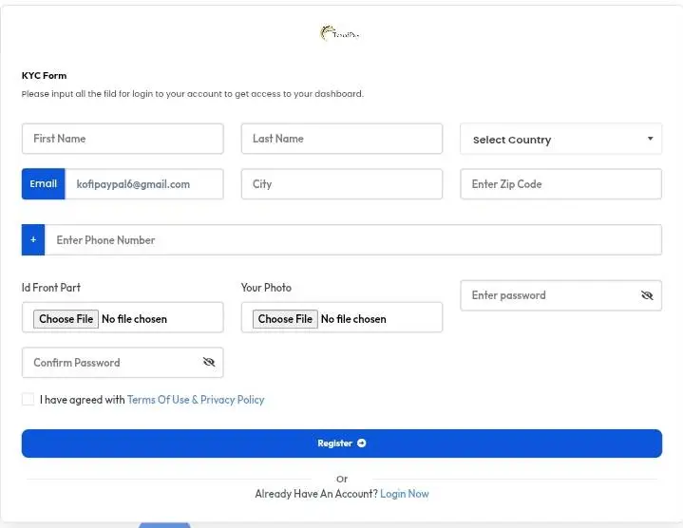The width and height of the screenshot is (683, 528).
Task: Click the Enter Phone Number field
Action: point(352,240)
